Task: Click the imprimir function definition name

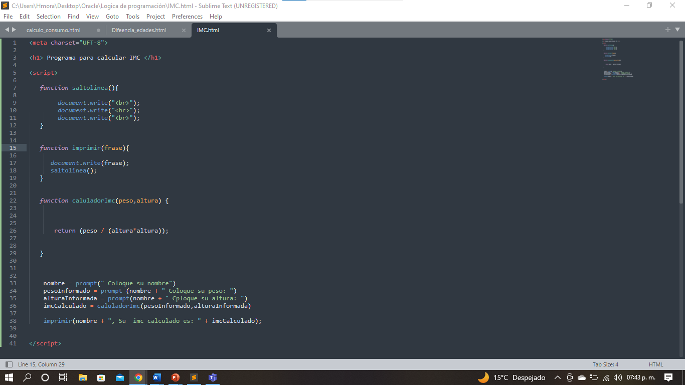Action: (86, 148)
